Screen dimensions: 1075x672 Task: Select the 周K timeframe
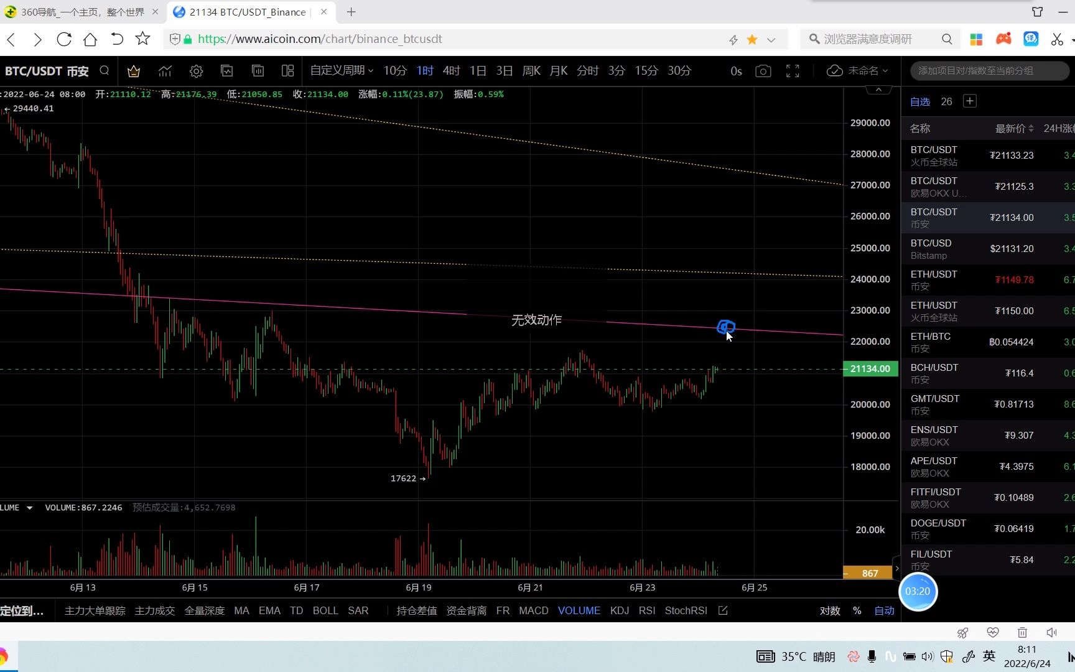(x=531, y=70)
